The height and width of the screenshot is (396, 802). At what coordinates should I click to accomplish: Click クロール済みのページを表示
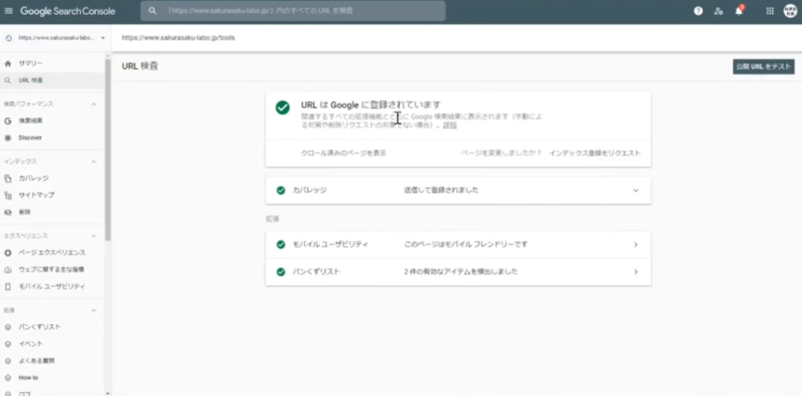(344, 153)
